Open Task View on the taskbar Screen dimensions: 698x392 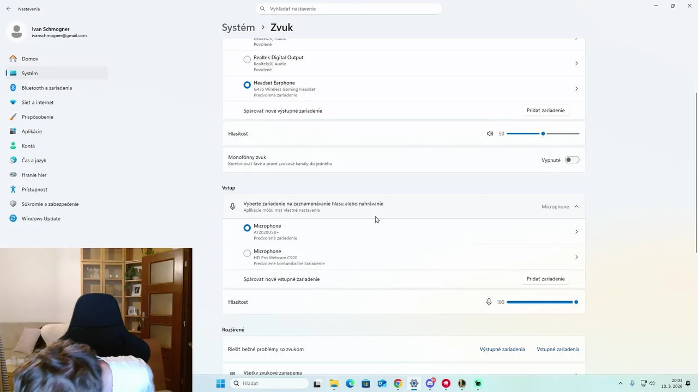[317, 383]
